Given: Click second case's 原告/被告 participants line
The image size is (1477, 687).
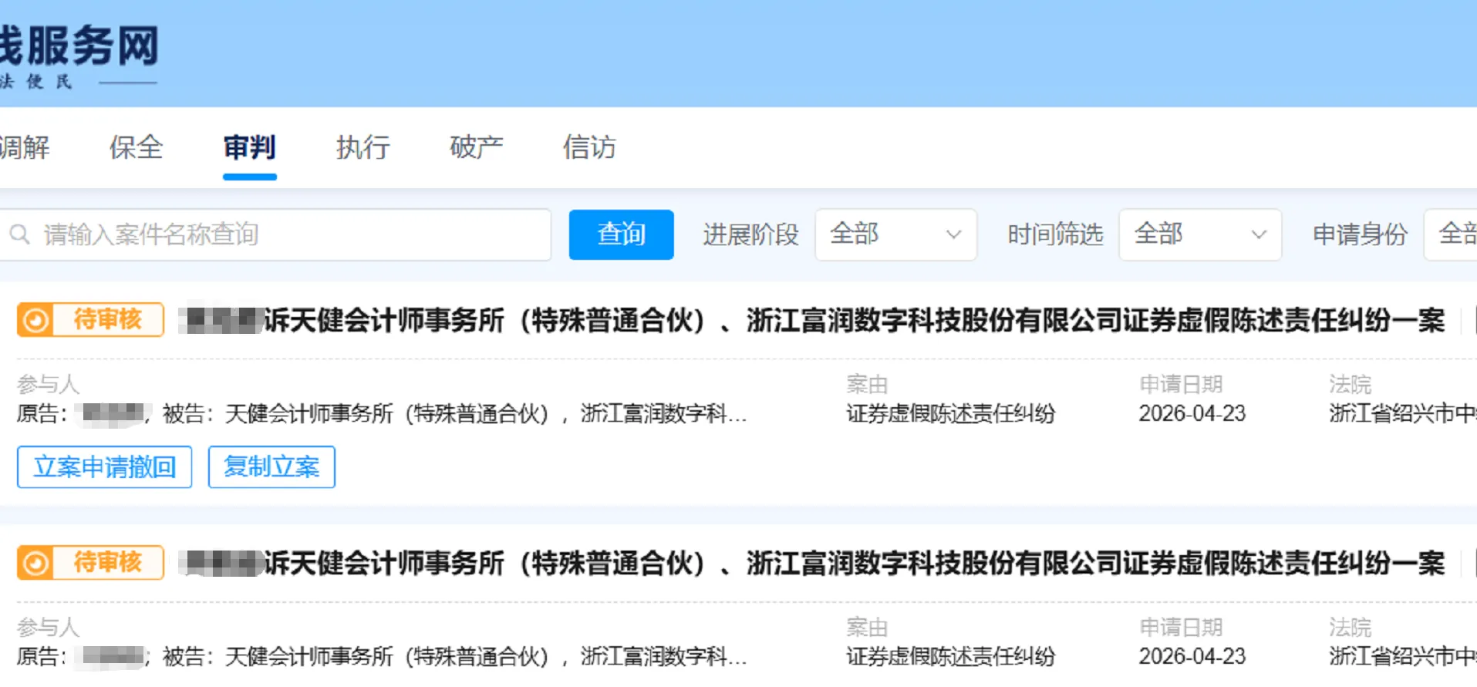Looking at the screenshot, I should 382,657.
